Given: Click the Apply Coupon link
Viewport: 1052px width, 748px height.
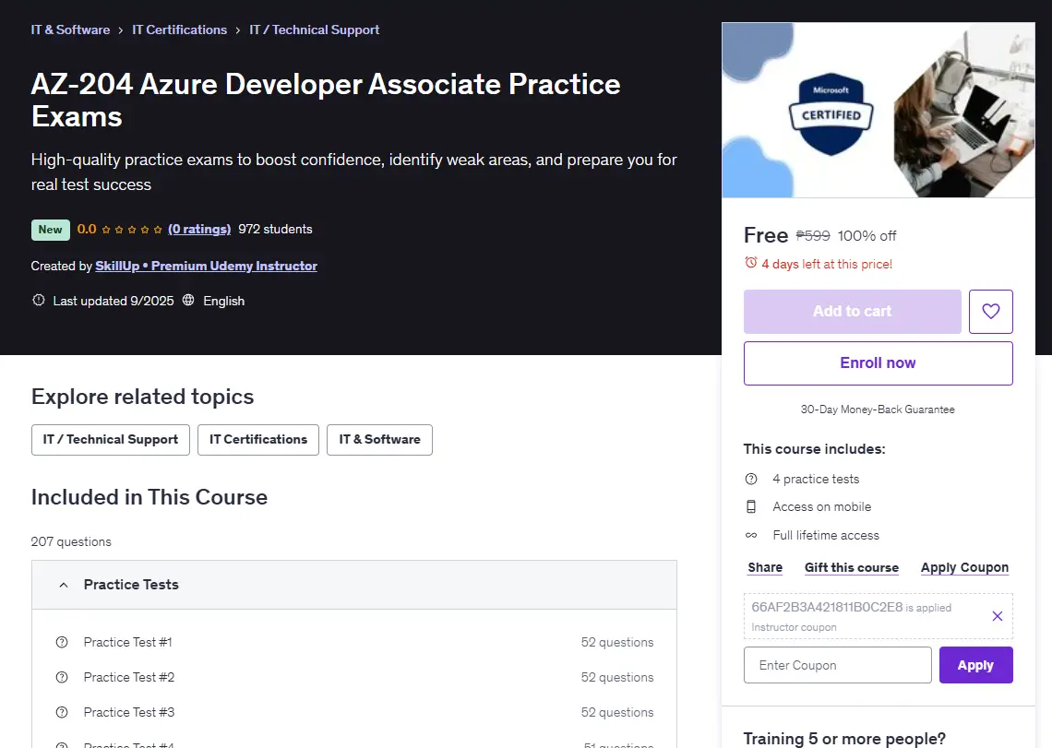Looking at the screenshot, I should tap(964, 567).
